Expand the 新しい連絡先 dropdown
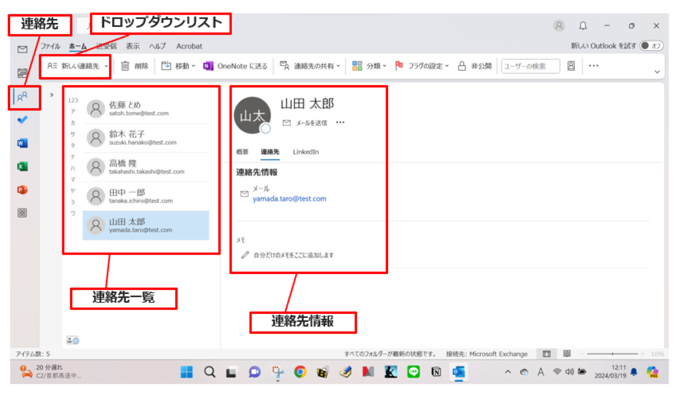 point(106,66)
